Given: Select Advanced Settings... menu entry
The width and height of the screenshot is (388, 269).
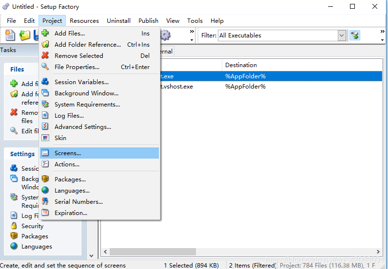Looking at the screenshot, I should click(99, 126).
